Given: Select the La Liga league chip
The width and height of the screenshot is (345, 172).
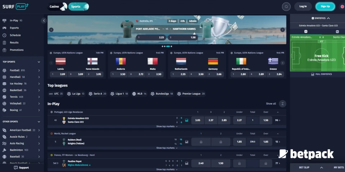Looking at the screenshot, I should point(76,94).
